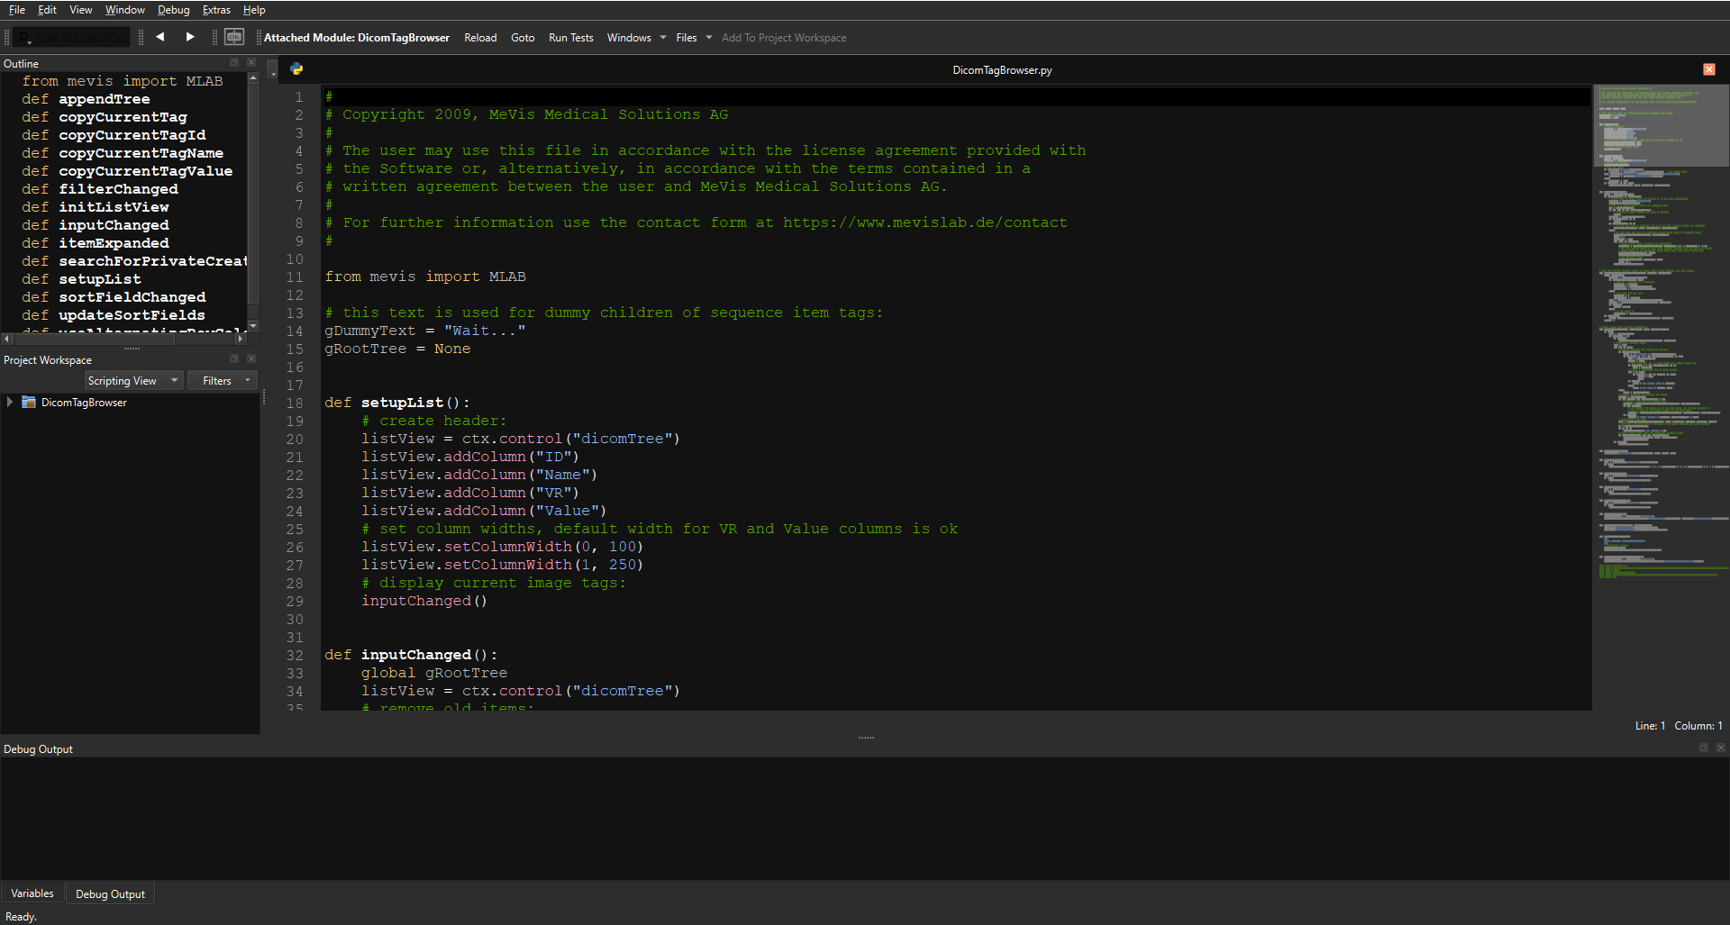The height and width of the screenshot is (925, 1730).
Task: Click the DicomTagBrowser folder icon
Action: click(29, 403)
